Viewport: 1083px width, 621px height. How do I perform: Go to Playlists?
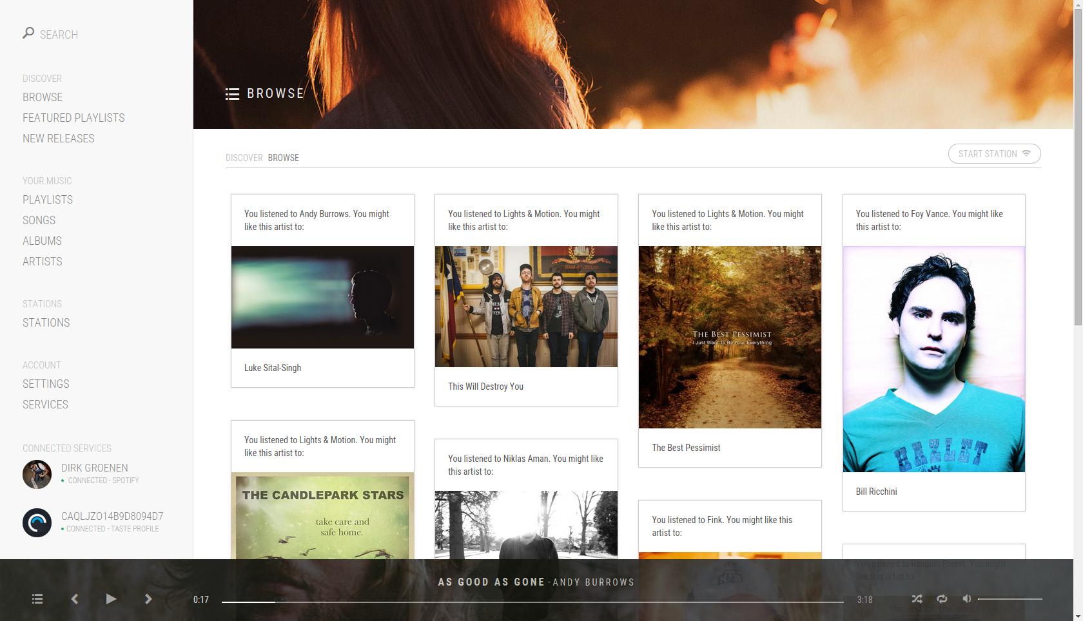pyautogui.click(x=48, y=200)
